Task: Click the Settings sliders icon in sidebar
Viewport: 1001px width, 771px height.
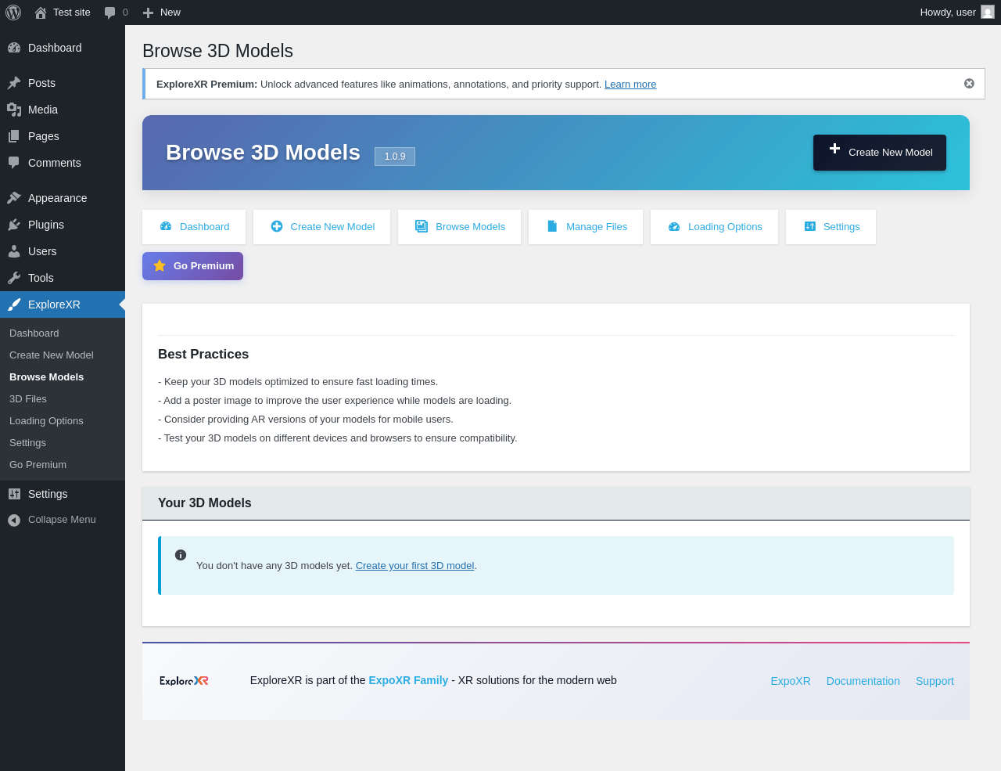Action: tap(14, 494)
